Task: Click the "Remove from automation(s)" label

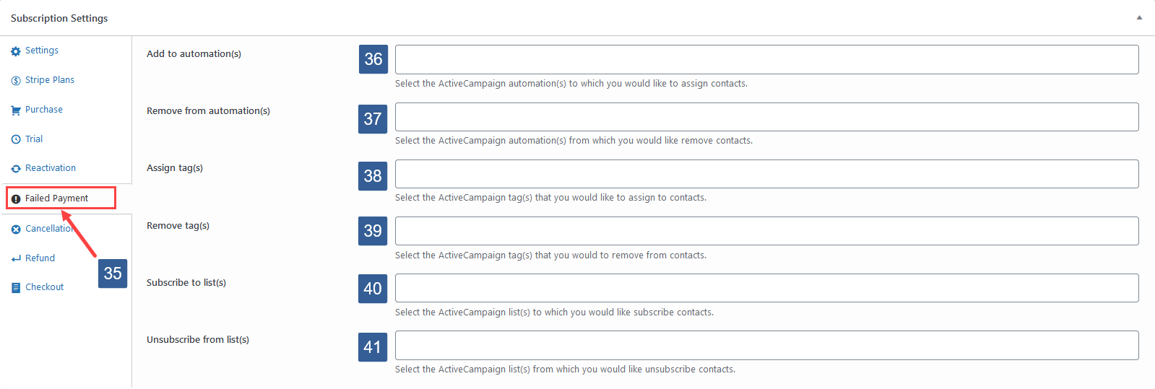Action: point(208,111)
